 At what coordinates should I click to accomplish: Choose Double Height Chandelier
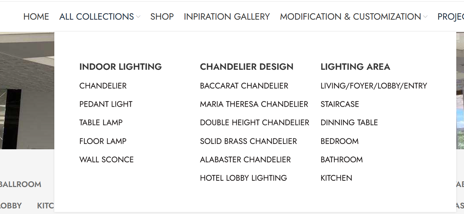(254, 123)
